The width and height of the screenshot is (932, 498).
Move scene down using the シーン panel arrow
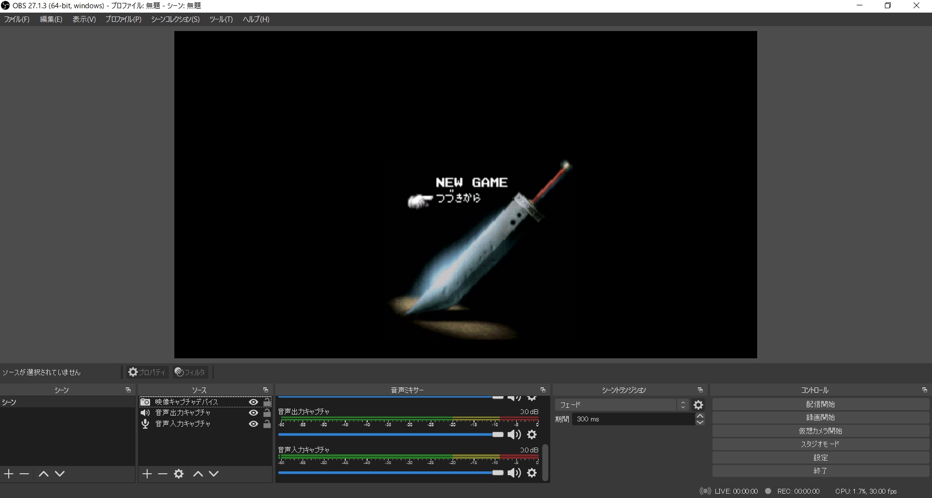pyautogui.click(x=60, y=474)
